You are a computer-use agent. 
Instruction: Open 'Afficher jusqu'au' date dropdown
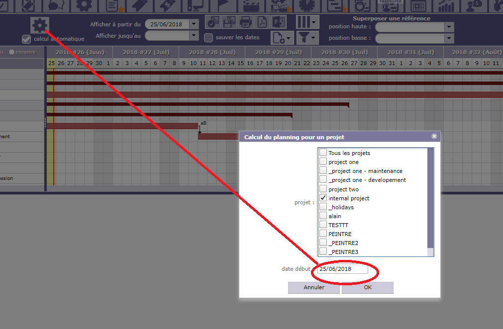[194, 35]
